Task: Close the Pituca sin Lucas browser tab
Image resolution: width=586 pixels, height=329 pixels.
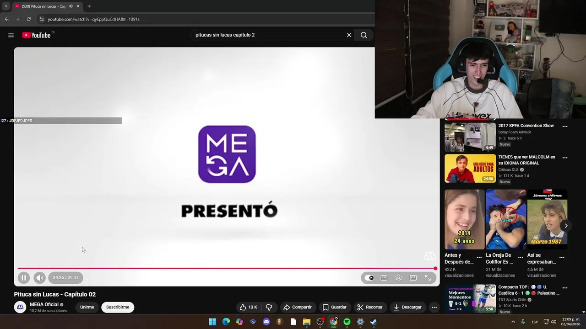Action: [x=78, y=6]
